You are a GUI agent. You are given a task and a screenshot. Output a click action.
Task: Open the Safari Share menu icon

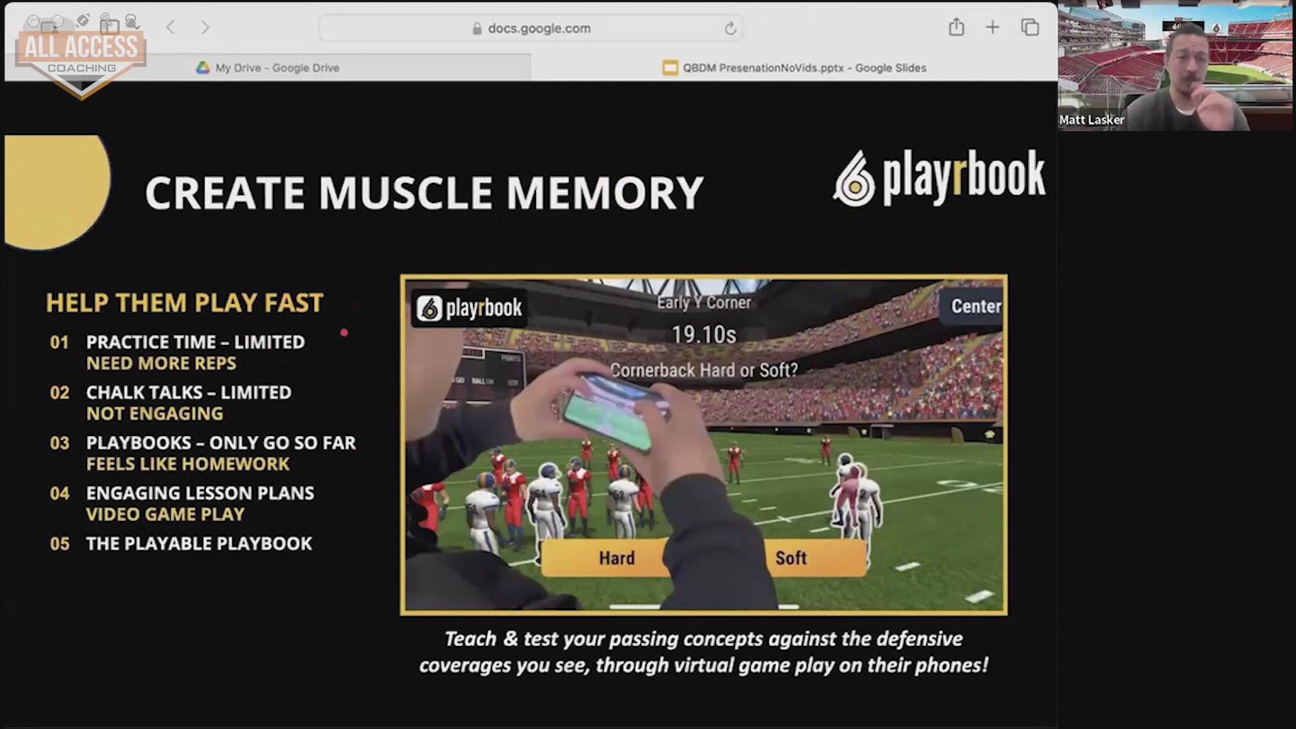point(956,27)
